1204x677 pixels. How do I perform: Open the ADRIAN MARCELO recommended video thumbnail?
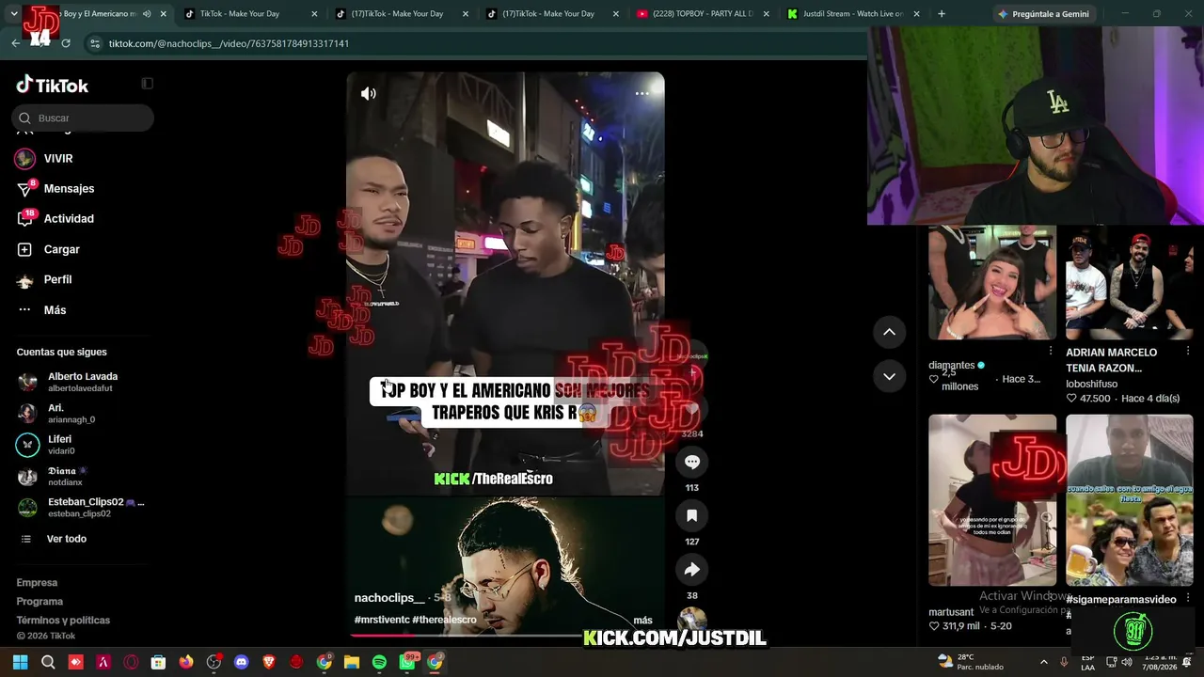[x=1130, y=283]
